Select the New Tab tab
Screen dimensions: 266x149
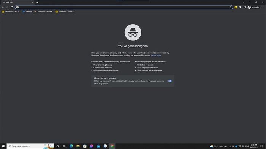pos(17,2)
